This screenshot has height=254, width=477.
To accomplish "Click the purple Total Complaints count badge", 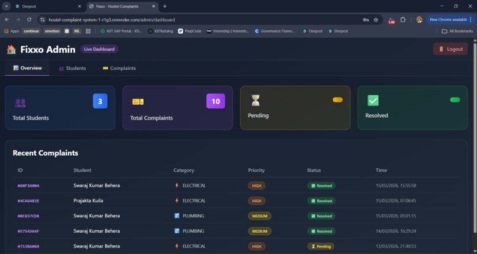I will tap(215, 101).
